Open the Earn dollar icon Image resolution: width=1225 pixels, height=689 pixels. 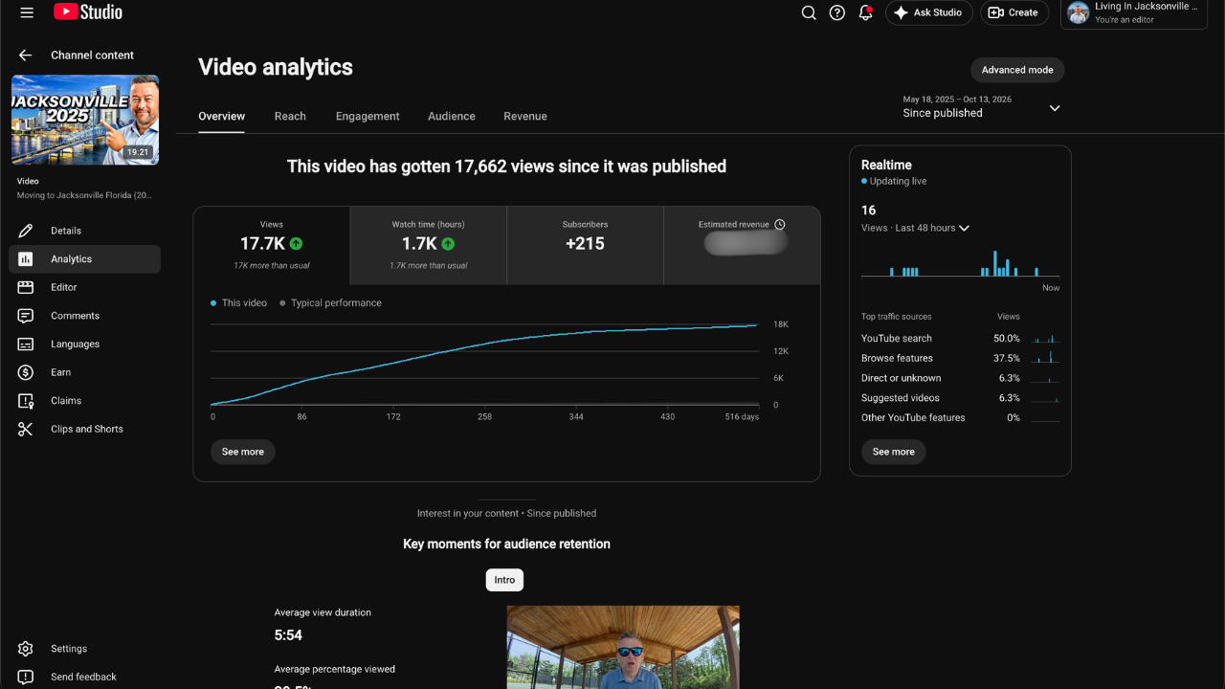[x=26, y=372]
